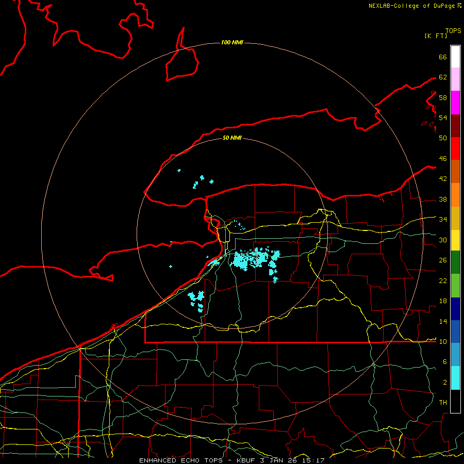Click the magenta 58K ft legend swatch
464x464 pixels.
pos(455,103)
